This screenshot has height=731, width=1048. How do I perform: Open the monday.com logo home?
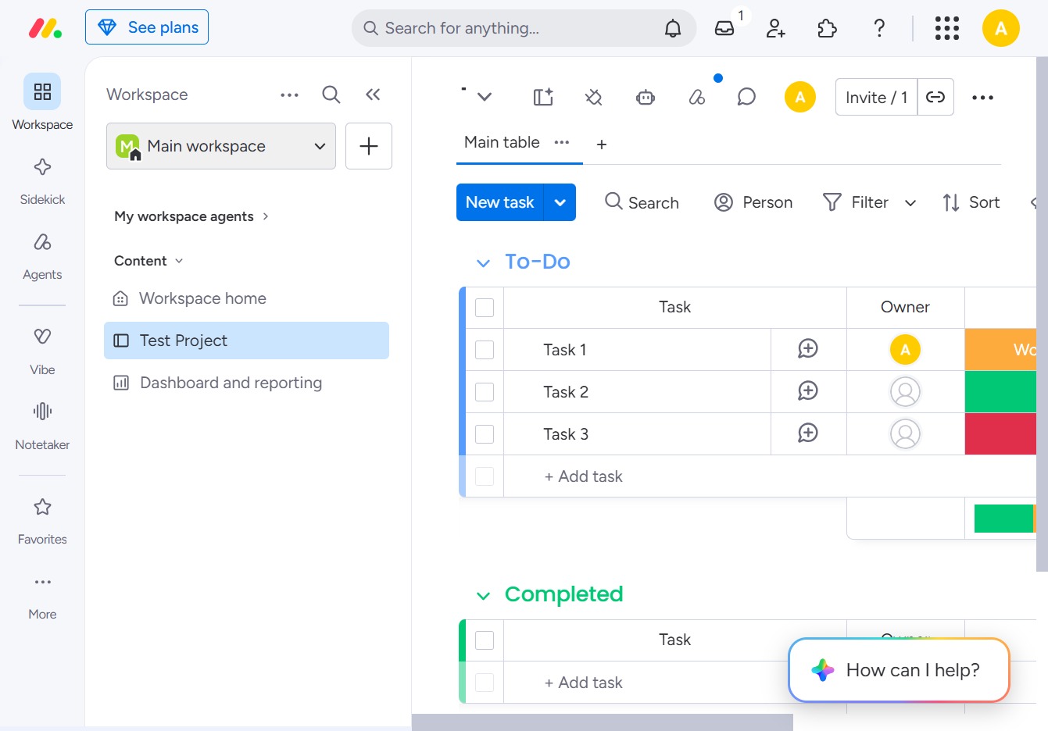pos(45,28)
